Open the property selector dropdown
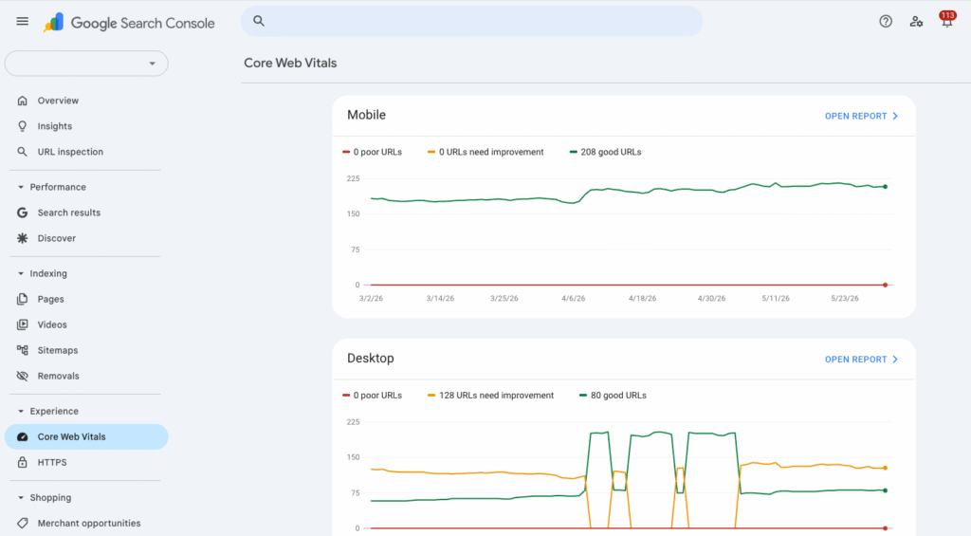Viewport: 971px width, 536px height. (x=86, y=64)
